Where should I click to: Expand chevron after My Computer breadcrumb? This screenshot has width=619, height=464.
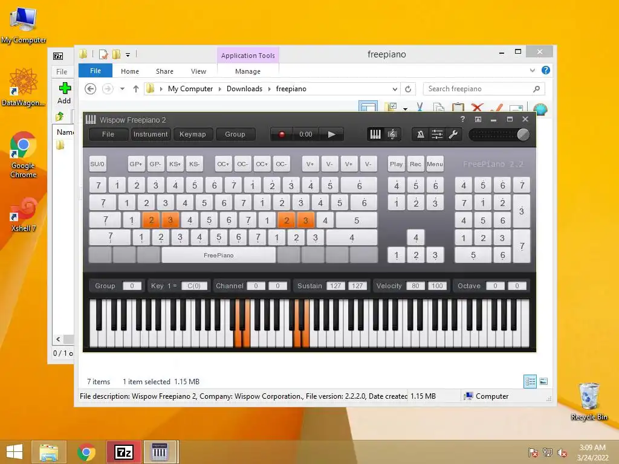tap(220, 89)
